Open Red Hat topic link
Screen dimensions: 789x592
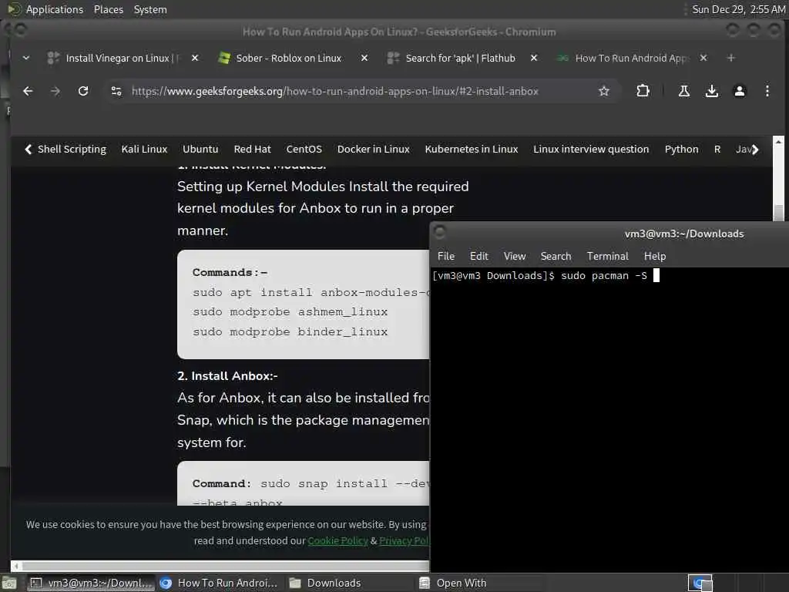(252, 149)
